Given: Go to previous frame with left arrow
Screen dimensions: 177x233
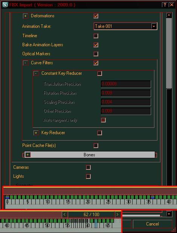Looking at the screenshot, I should point(64,215).
